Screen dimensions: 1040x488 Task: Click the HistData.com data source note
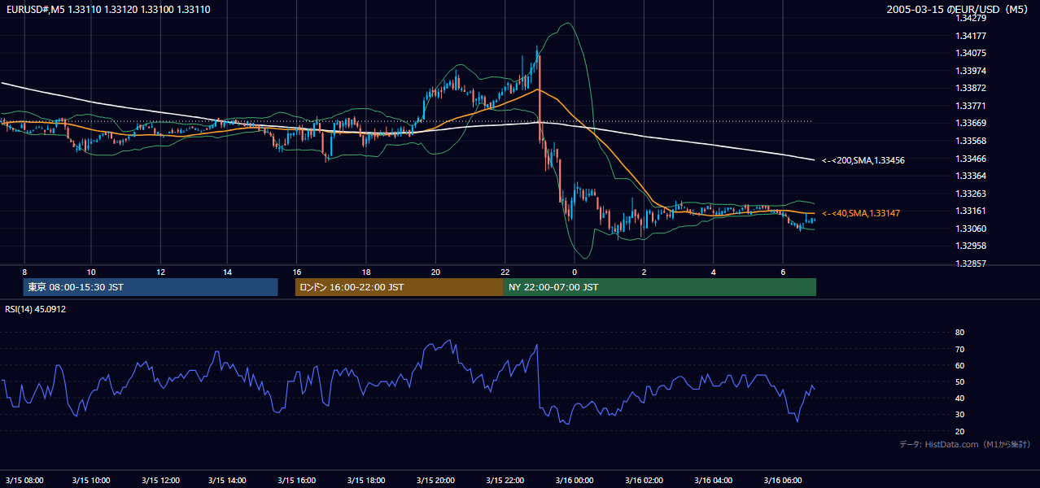(x=965, y=444)
